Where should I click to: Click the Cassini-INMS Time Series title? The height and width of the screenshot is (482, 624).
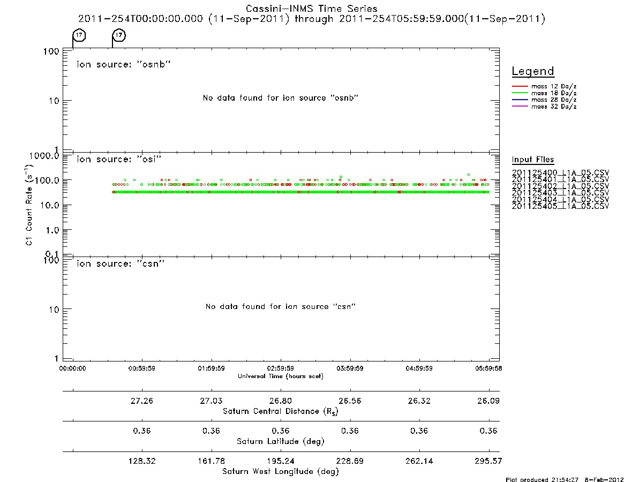(312, 9)
